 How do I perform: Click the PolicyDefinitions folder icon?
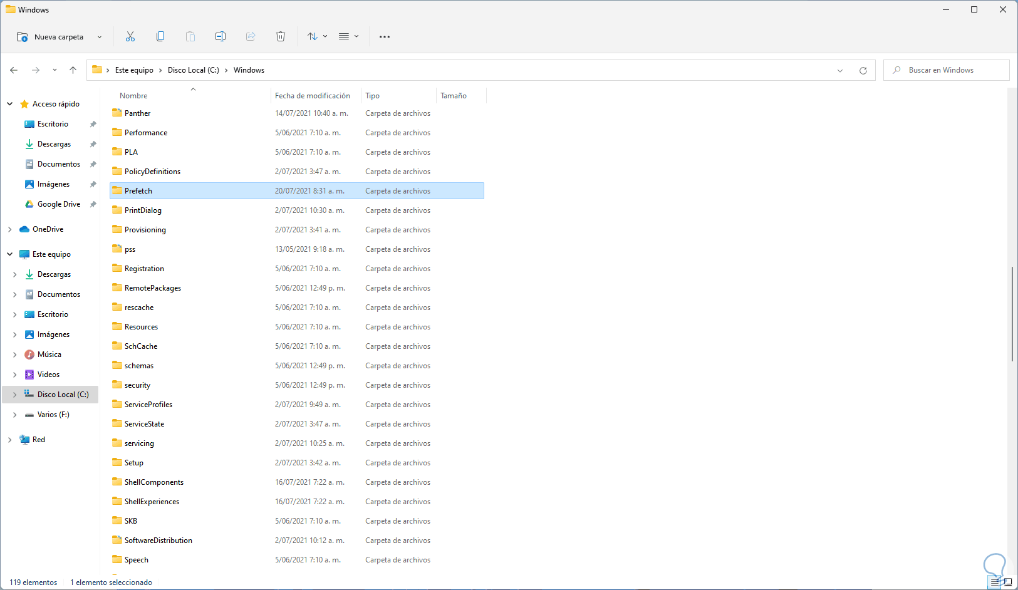coord(117,171)
